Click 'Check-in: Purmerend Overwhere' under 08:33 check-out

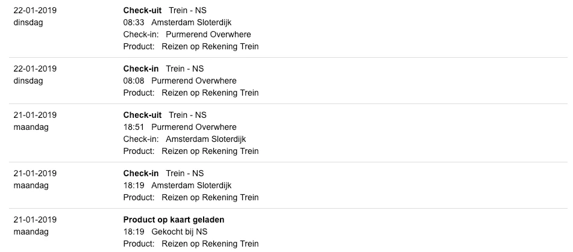pyautogui.click(x=187, y=34)
